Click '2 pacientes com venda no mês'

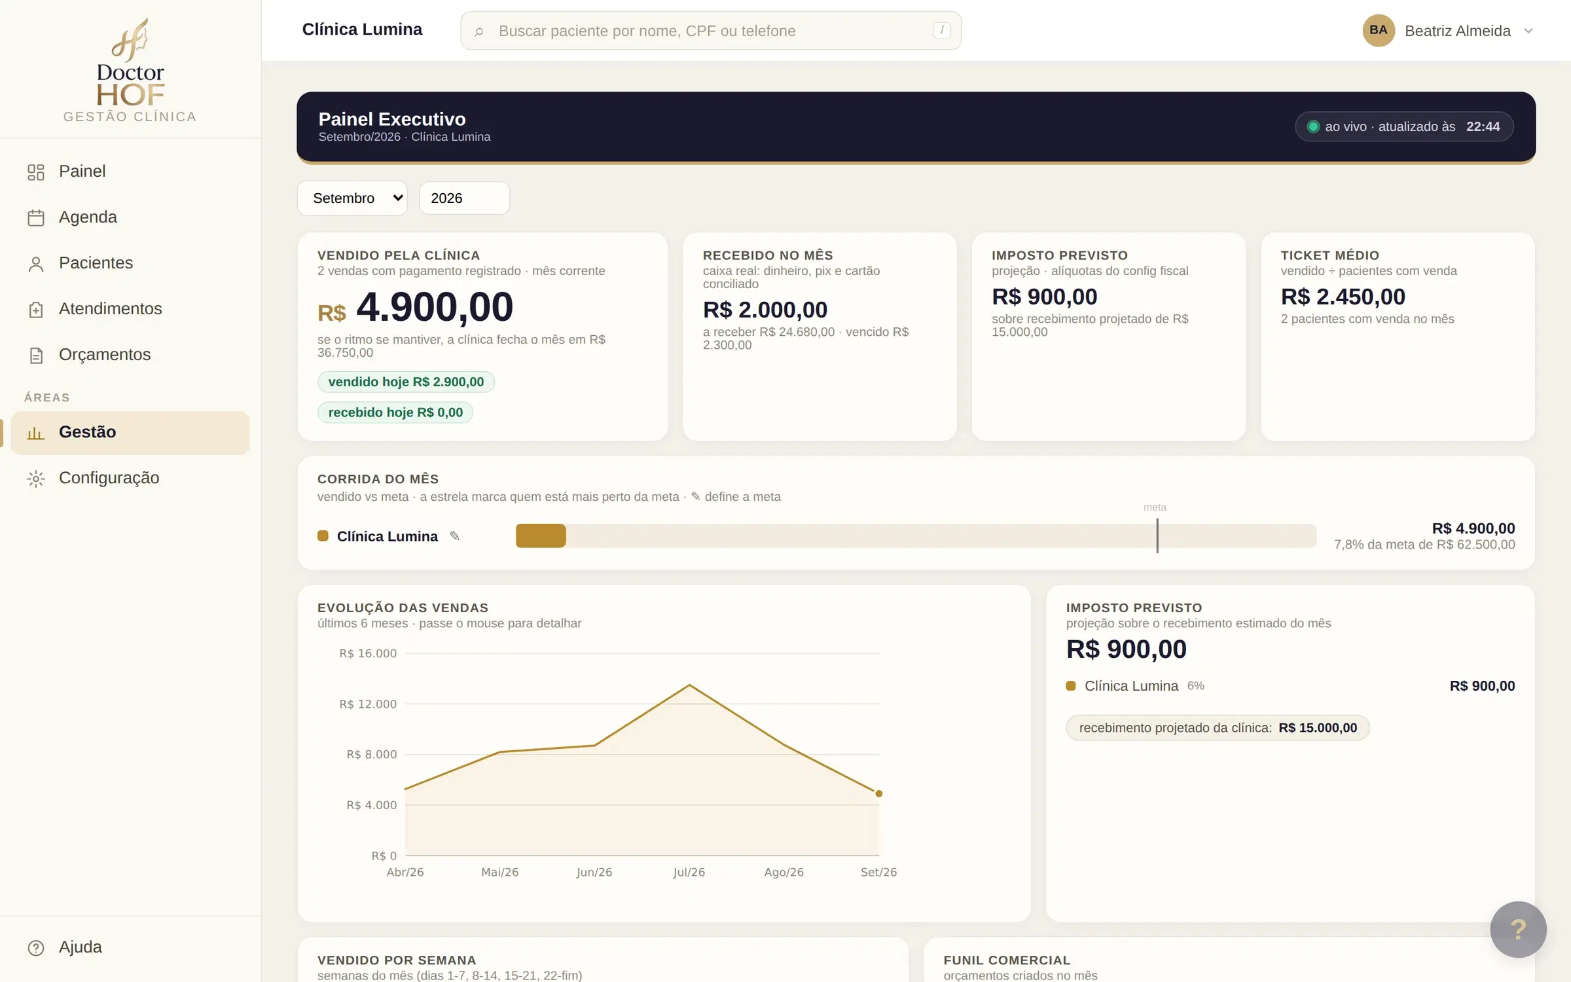[x=1367, y=319]
